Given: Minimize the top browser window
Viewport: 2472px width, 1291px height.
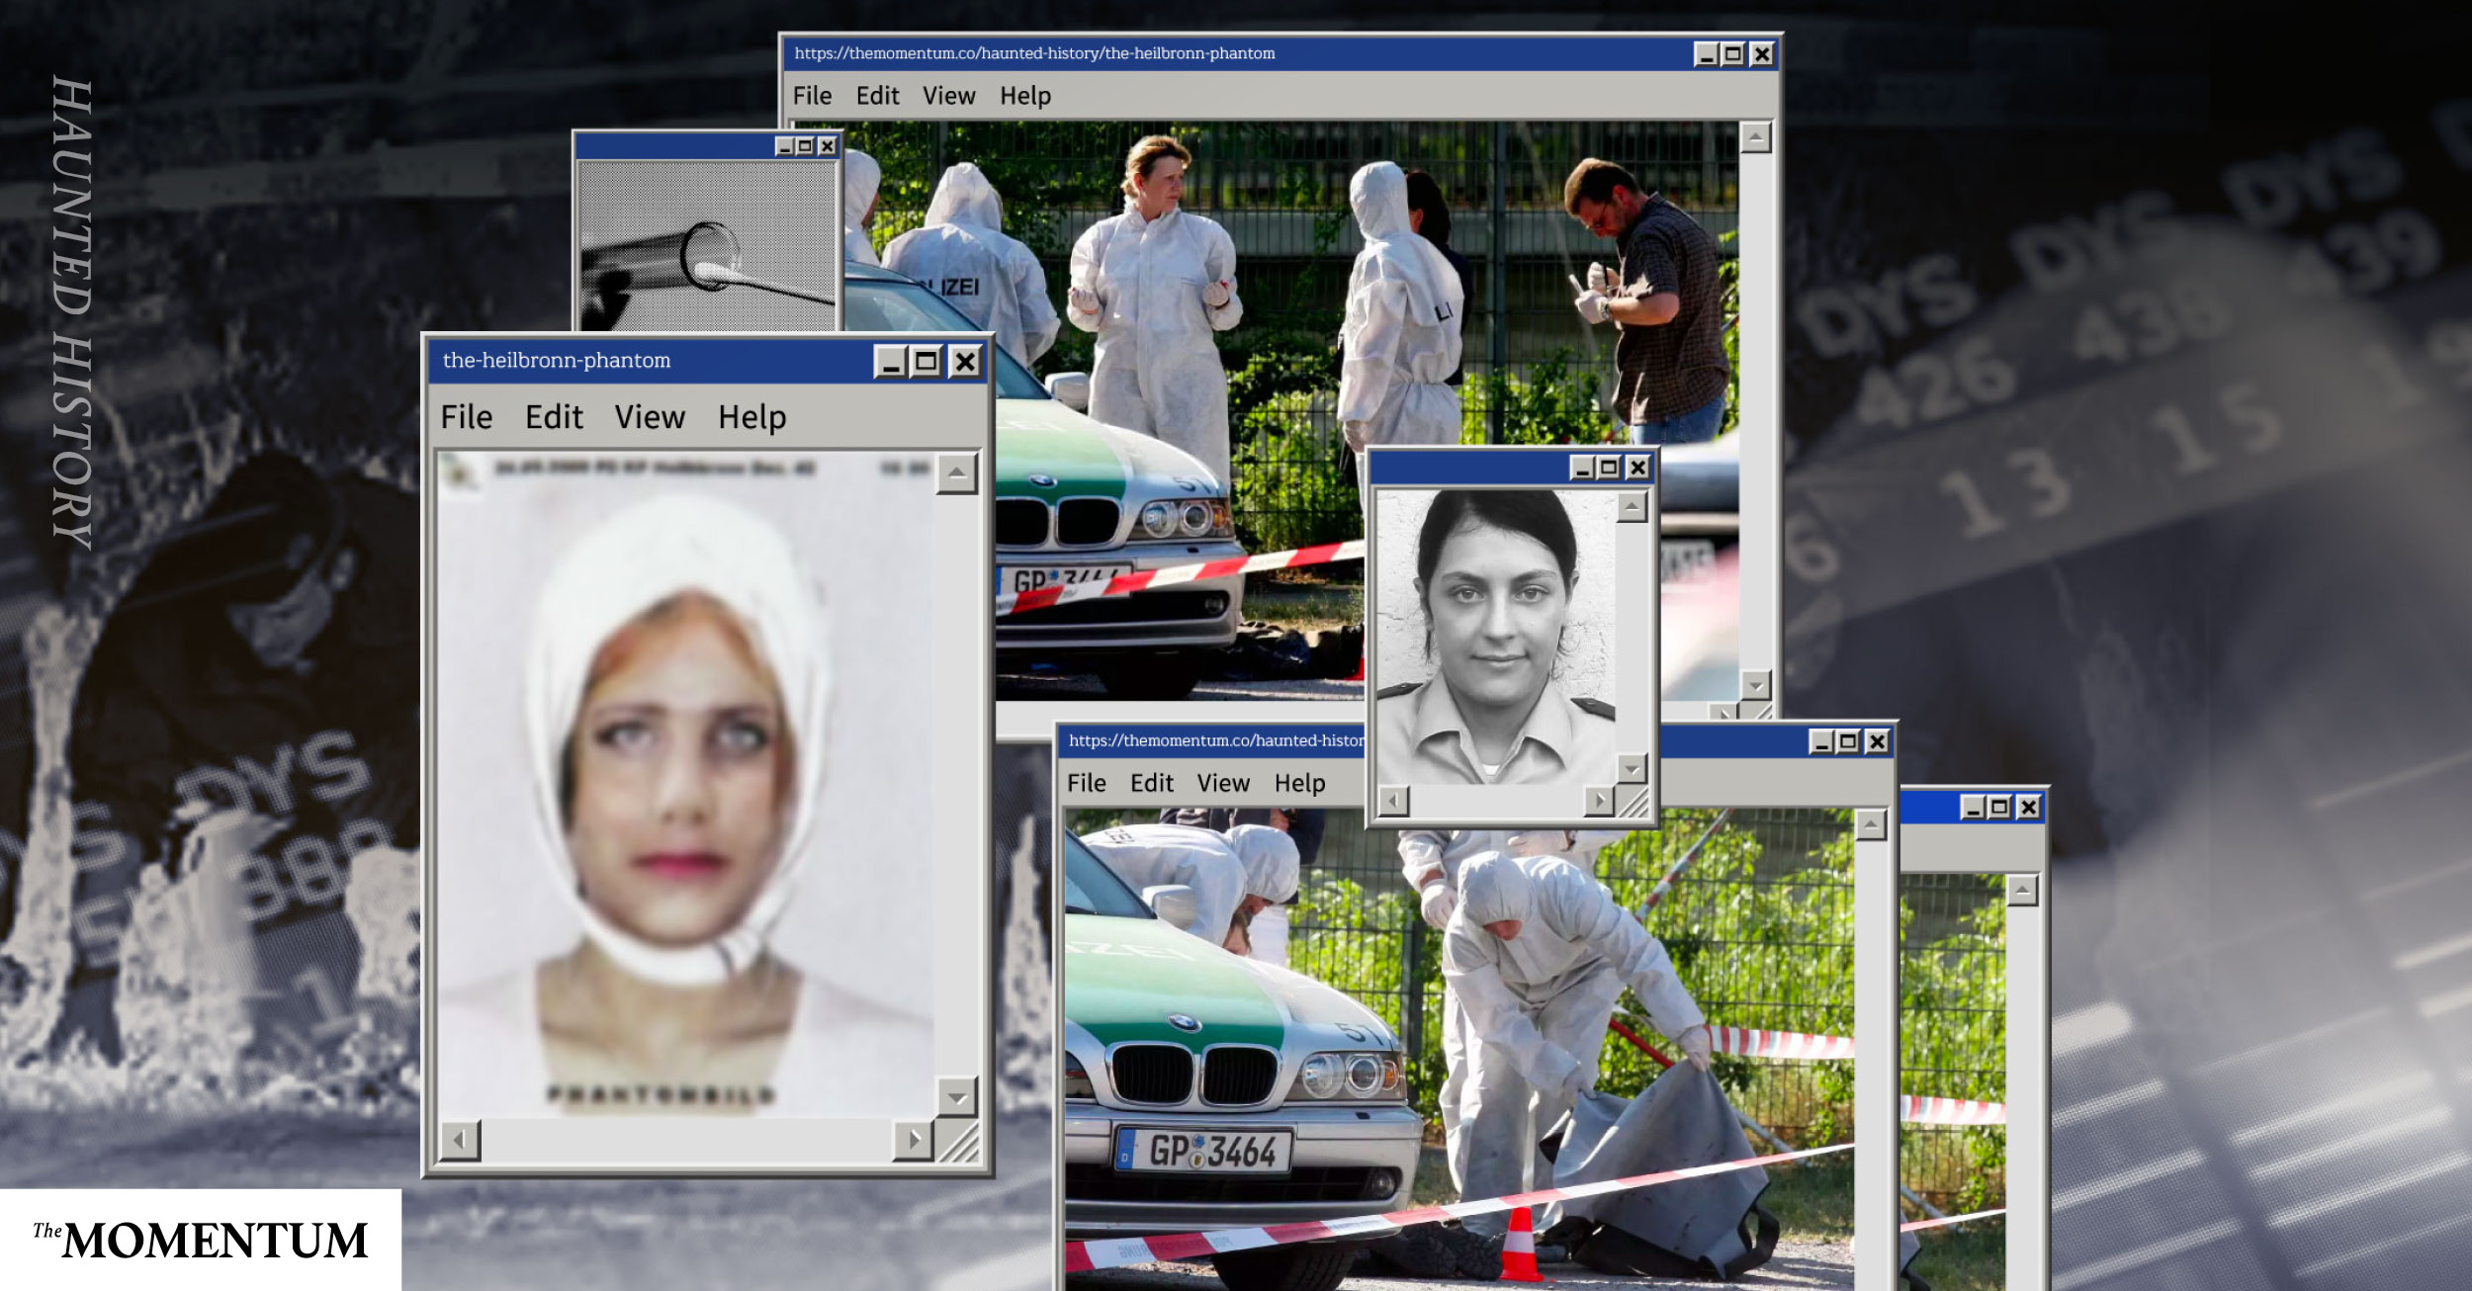Looking at the screenshot, I should (1706, 55).
